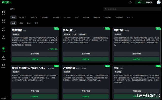The height and width of the screenshot is (100, 162).
Task: View IP details for 暗刃觉醒
Action: point(35,54)
